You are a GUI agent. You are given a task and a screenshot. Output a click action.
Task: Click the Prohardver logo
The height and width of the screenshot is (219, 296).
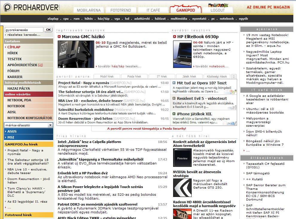pyautogui.click(x=31, y=7)
